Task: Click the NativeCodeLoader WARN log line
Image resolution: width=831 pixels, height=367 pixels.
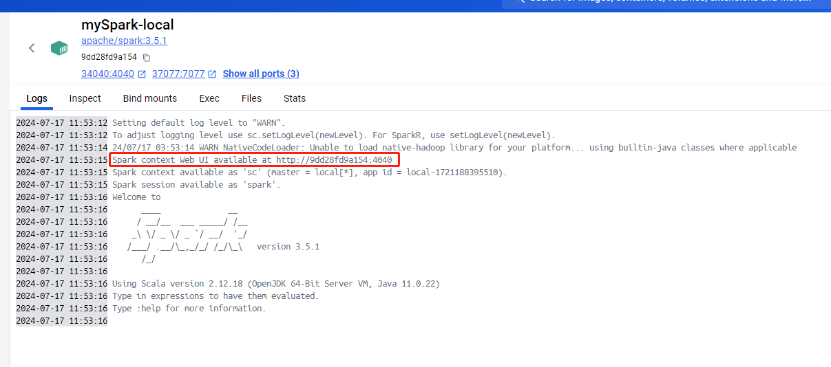Action: [454, 148]
